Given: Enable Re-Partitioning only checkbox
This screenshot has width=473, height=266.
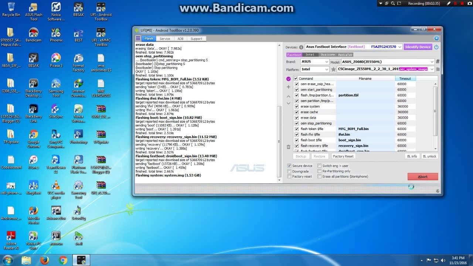Looking at the screenshot, I should (x=319, y=171).
